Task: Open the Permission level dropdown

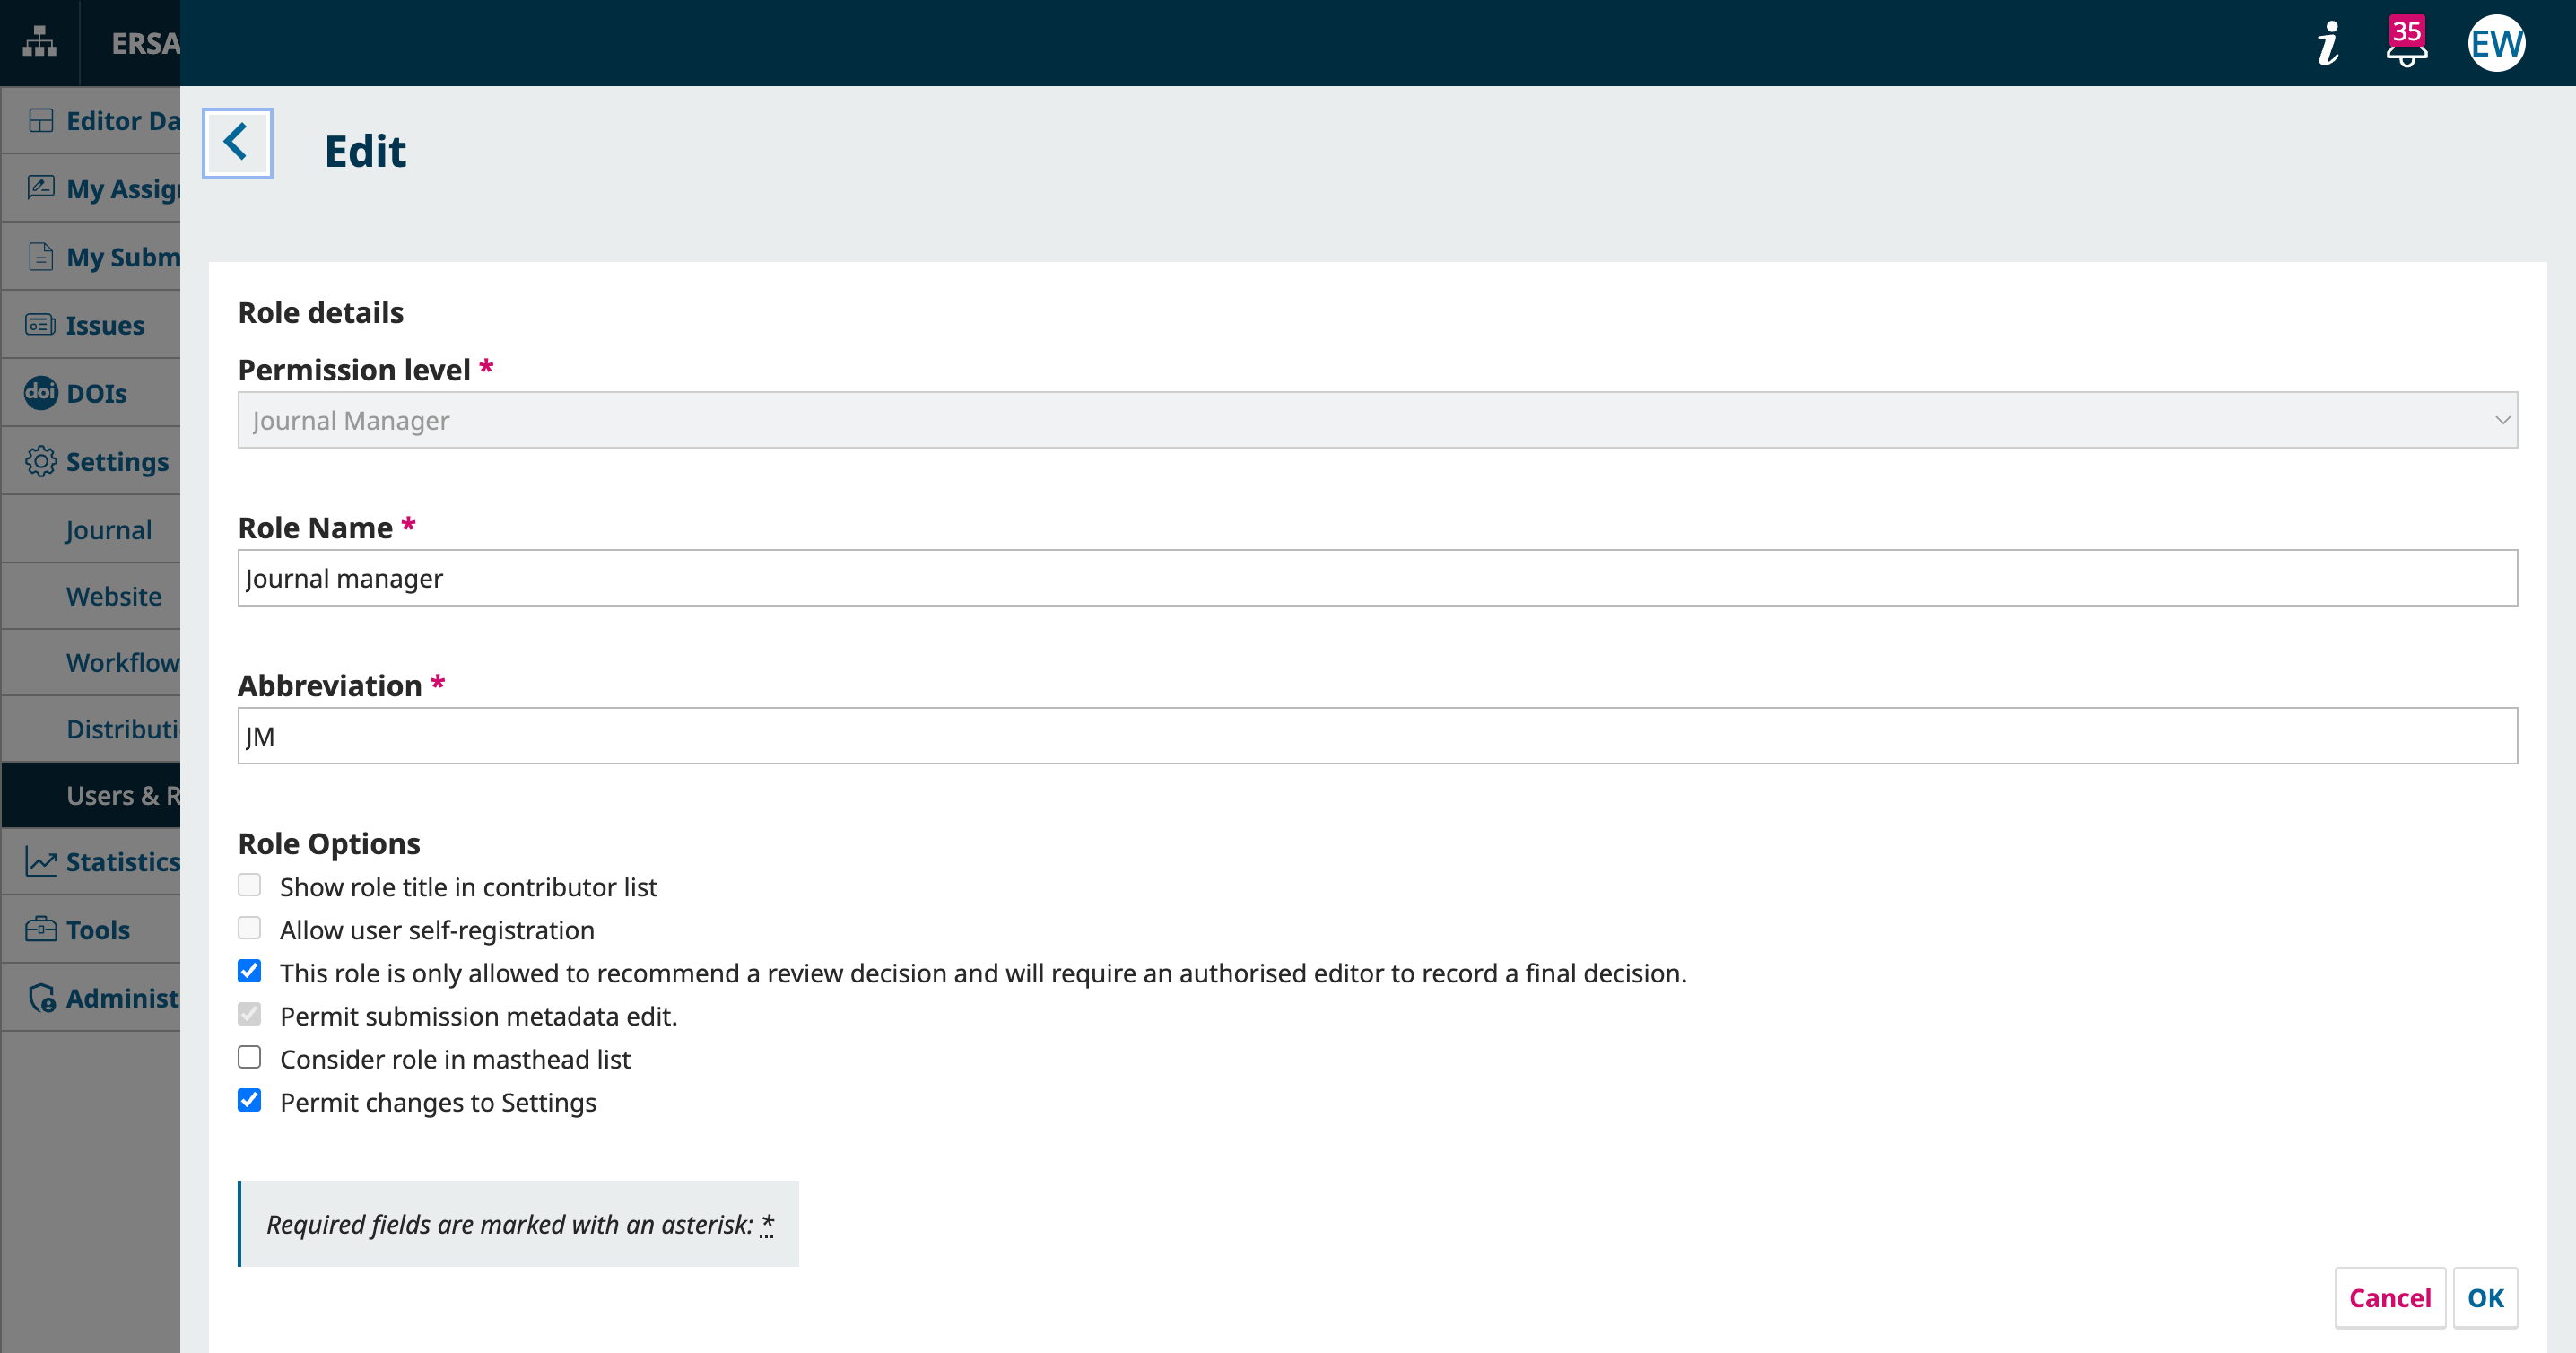Action: [1377, 420]
